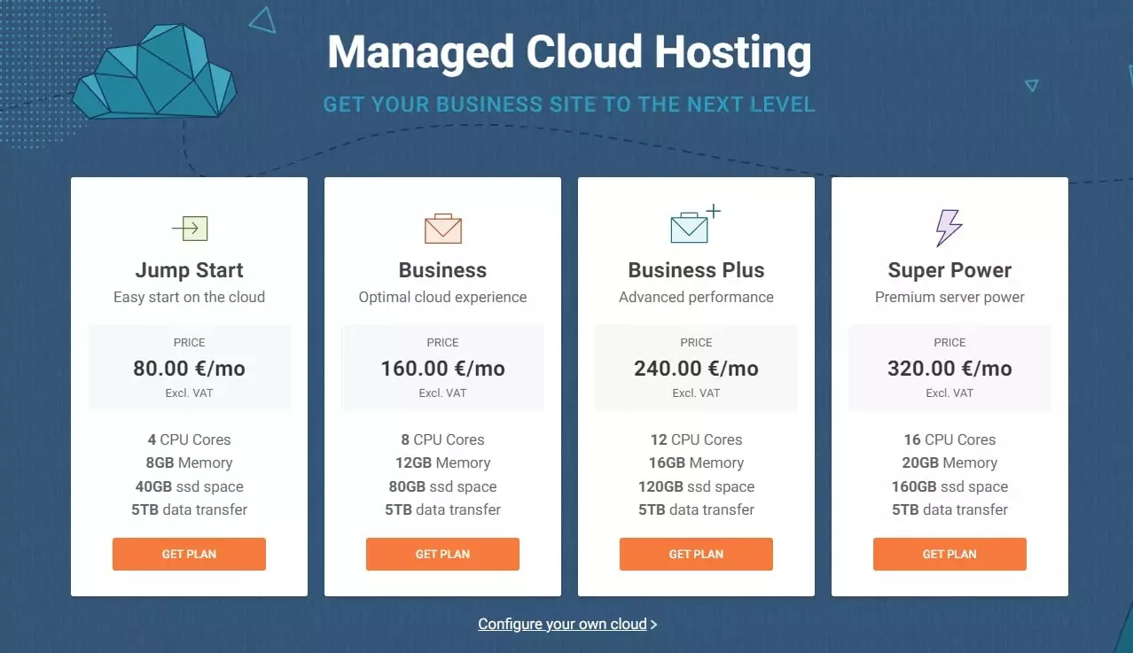The image size is (1133, 653).
Task: Click the blue polygon cloud illustration
Action: click(155, 72)
